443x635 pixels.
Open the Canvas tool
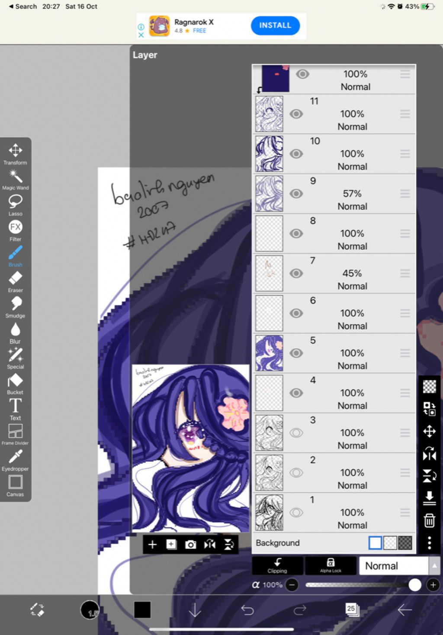pos(15,486)
